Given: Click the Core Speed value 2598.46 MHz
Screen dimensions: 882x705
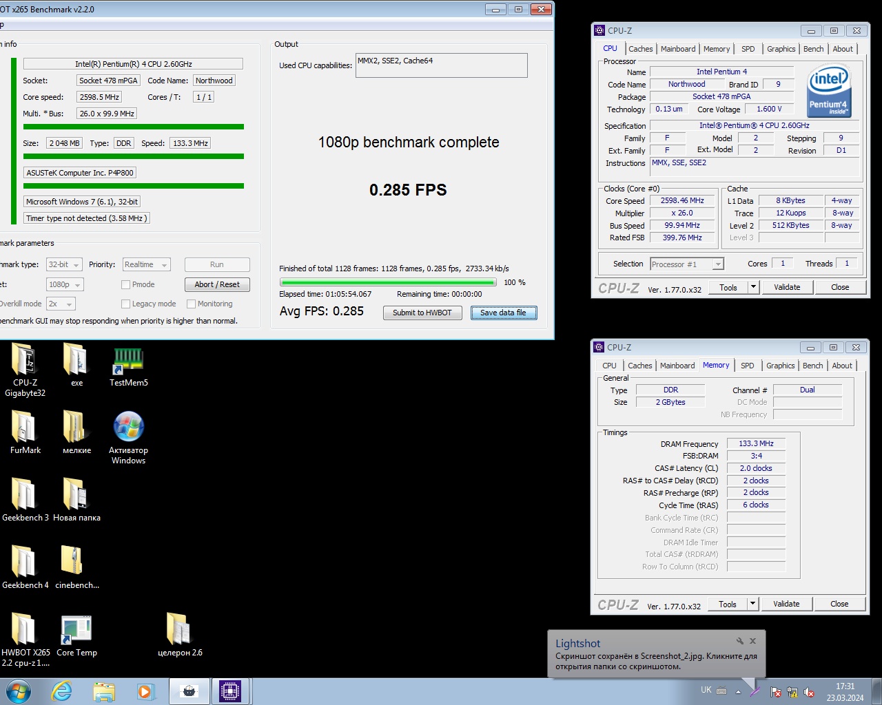Looking at the screenshot, I should click(x=682, y=200).
